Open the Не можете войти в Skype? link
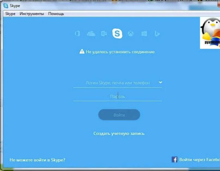220x171 pixels. [37, 160]
